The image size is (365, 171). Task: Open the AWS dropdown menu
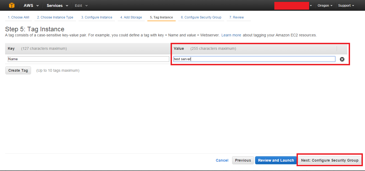(31, 5)
